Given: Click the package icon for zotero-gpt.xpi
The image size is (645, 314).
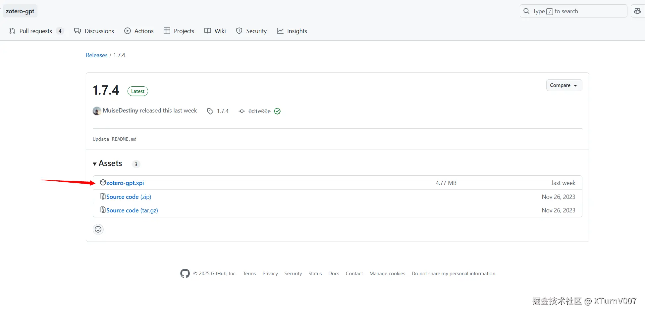Looking at the screenshot, I should (103, 183).
